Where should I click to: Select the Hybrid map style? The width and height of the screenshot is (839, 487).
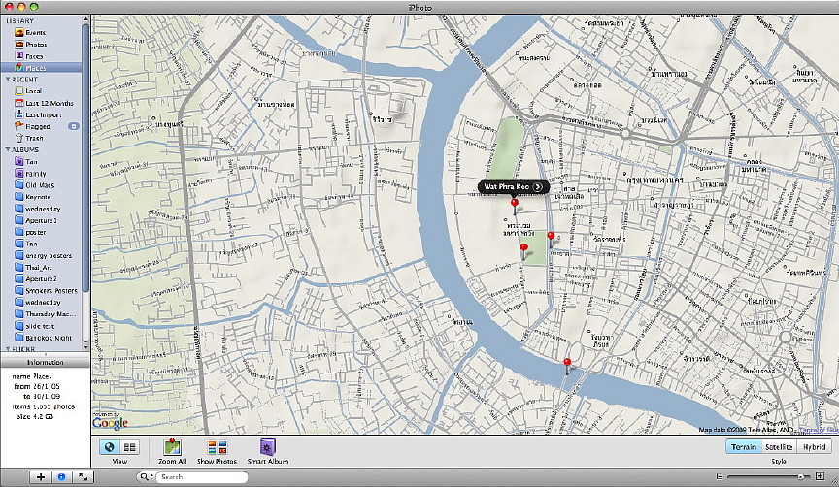point(814,447)
